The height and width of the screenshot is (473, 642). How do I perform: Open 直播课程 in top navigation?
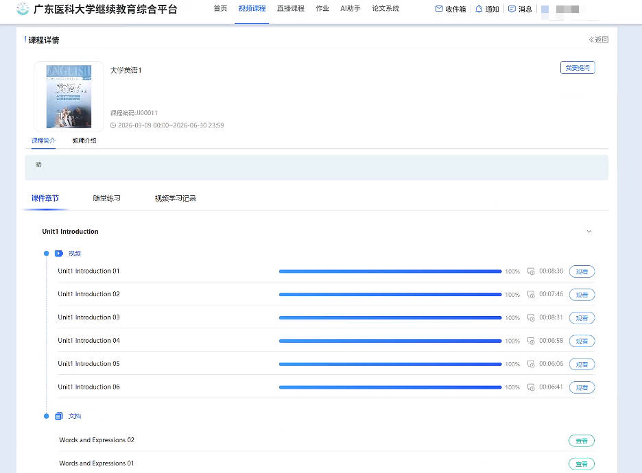pos(290,9)
